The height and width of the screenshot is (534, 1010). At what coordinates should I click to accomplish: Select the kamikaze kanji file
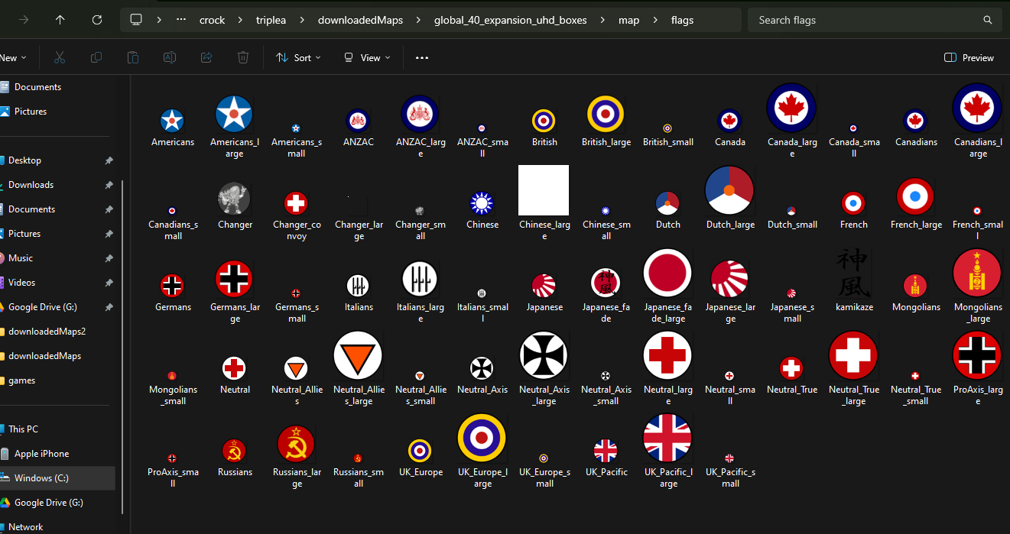(x=853, y=273)
